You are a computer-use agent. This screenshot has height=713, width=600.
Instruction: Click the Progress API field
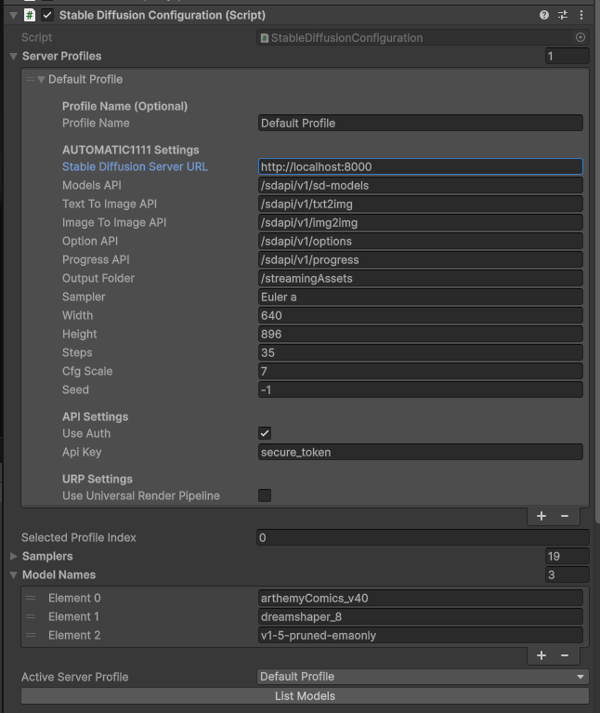click(x=421, y=259)
